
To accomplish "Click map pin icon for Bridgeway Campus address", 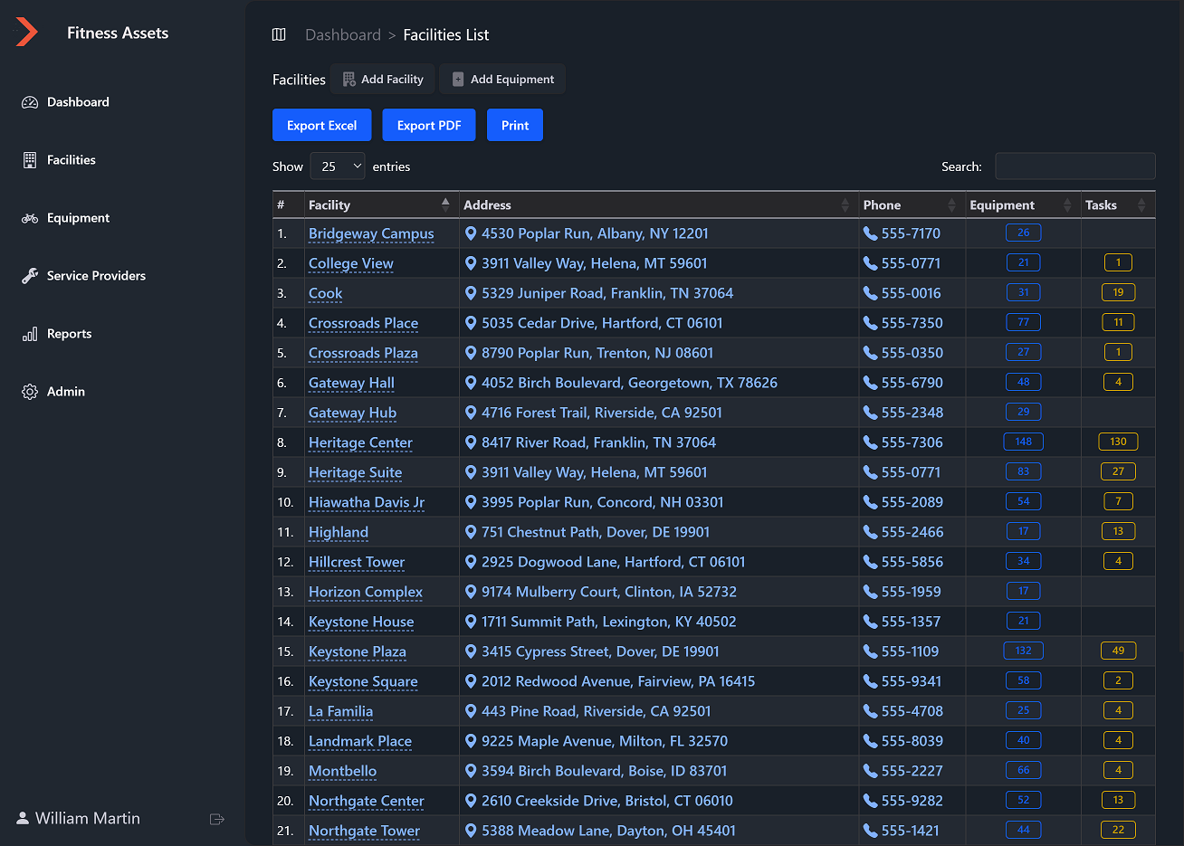I will (471, 233).
